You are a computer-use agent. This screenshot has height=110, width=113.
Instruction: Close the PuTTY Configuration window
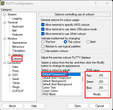coord(107,3)
